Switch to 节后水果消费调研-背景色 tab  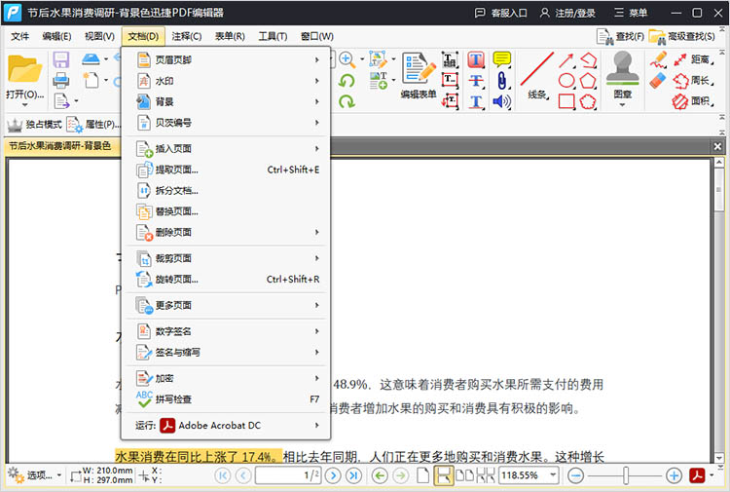coord(60,146)
